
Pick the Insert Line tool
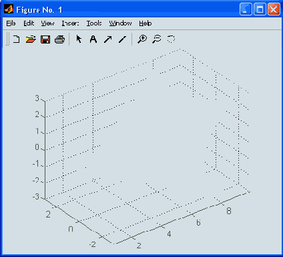point(122,39)
